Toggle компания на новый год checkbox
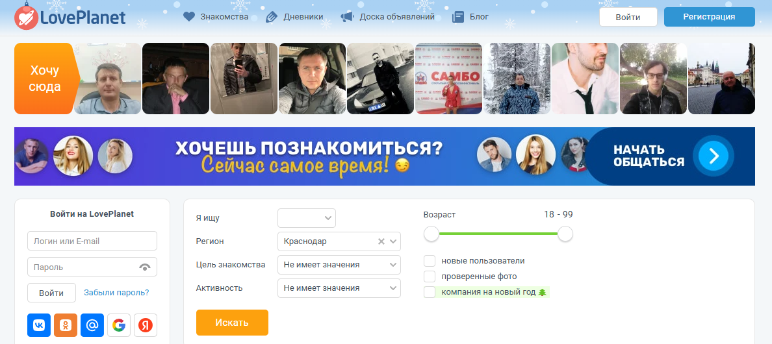The height and width of the screenshot is (344, 772). 430,292
